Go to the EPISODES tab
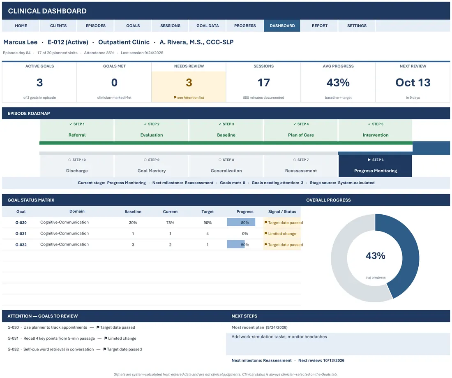 pos(95,26)
